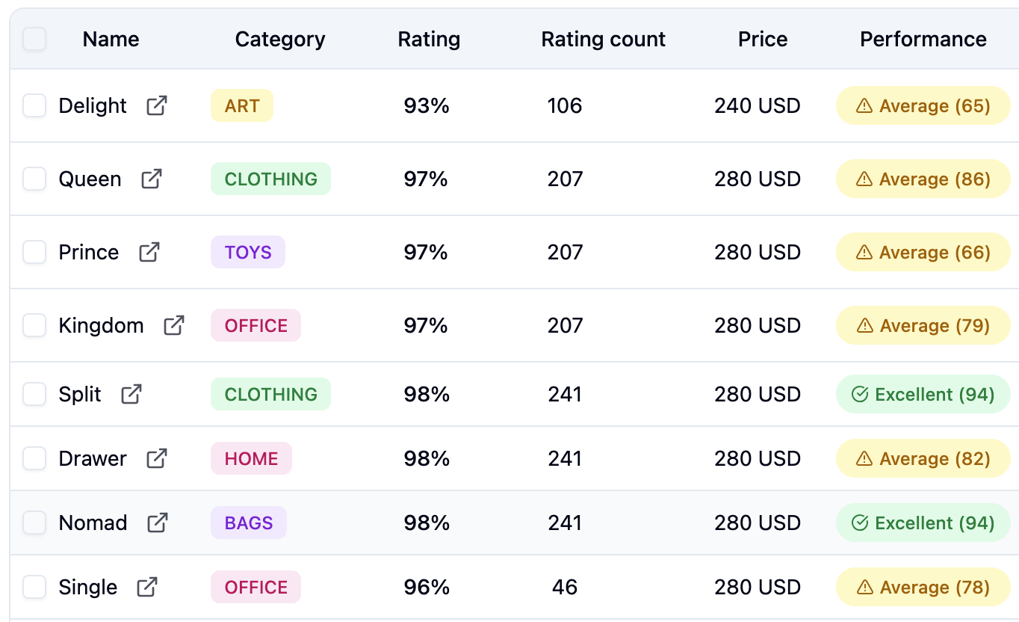Check the checkbox for Delight row

34,105
